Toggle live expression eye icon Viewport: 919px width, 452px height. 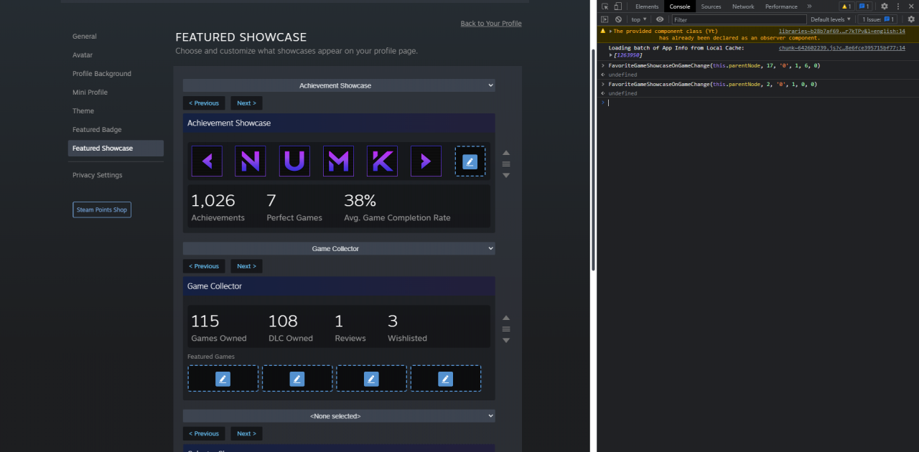point(660,19)
